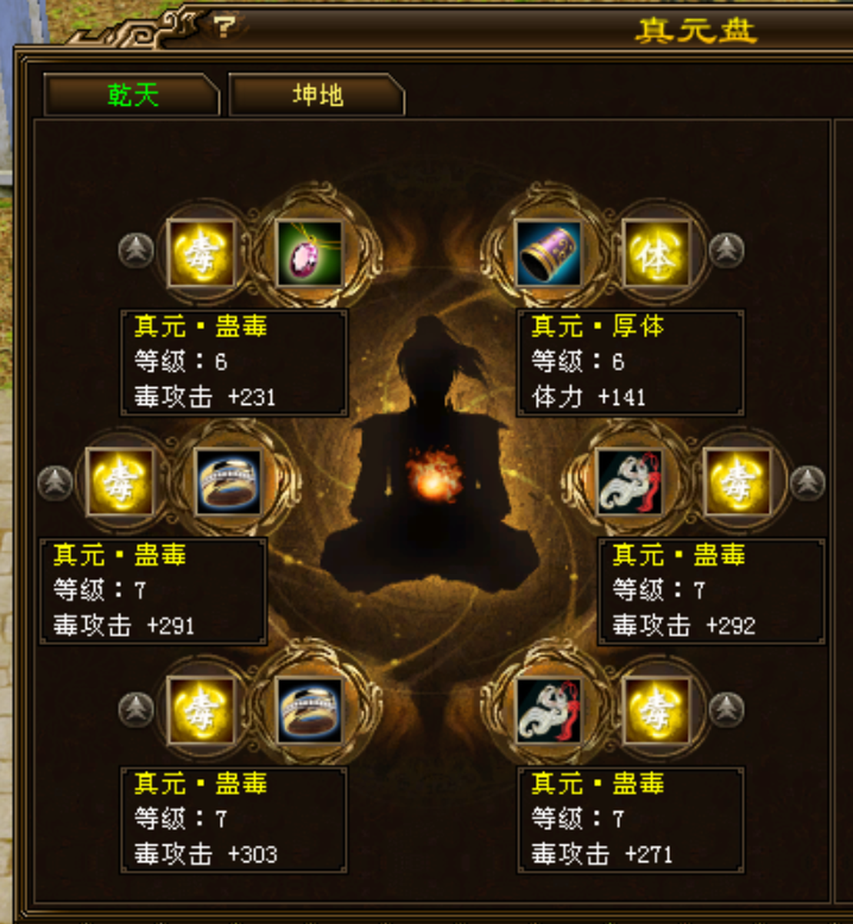Select the ring icon above +291 poison
The height and width of the screenshot is (924, 853).
coord(228,482)
